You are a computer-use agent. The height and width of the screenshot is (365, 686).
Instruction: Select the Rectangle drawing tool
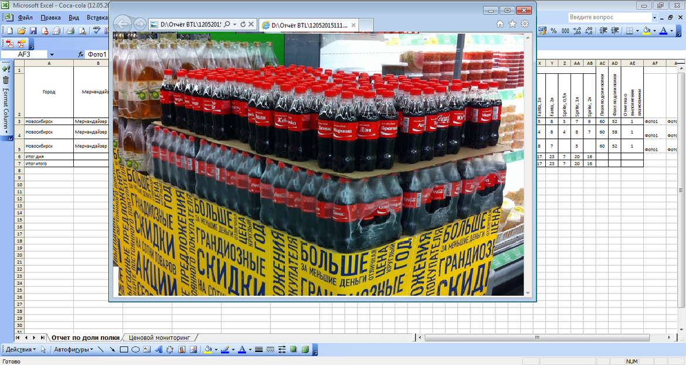point(124,350)
